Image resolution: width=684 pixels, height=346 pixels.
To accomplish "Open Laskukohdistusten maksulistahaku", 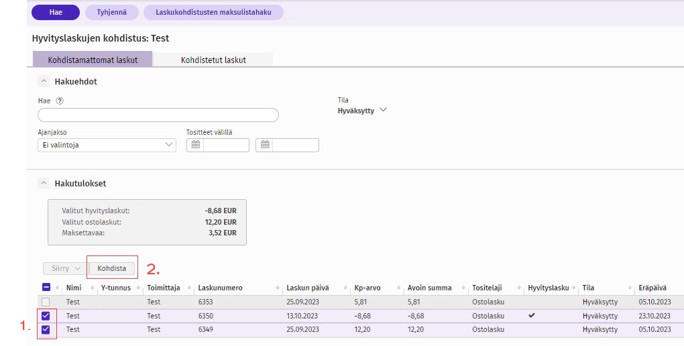I will click(213, 12).
